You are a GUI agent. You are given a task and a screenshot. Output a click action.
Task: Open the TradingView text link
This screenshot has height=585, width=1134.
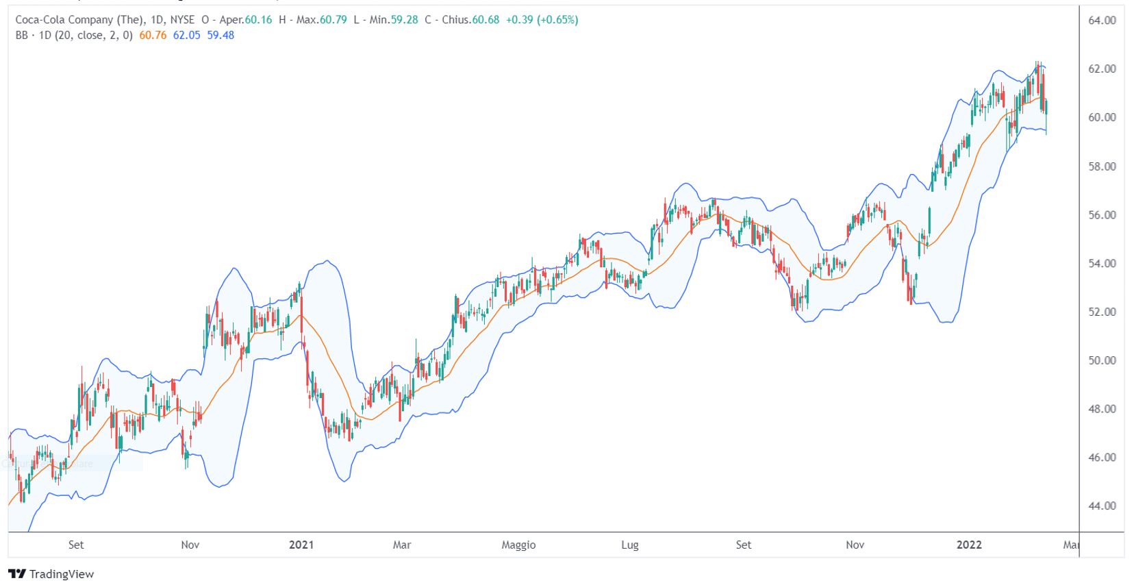click(62, 574)
